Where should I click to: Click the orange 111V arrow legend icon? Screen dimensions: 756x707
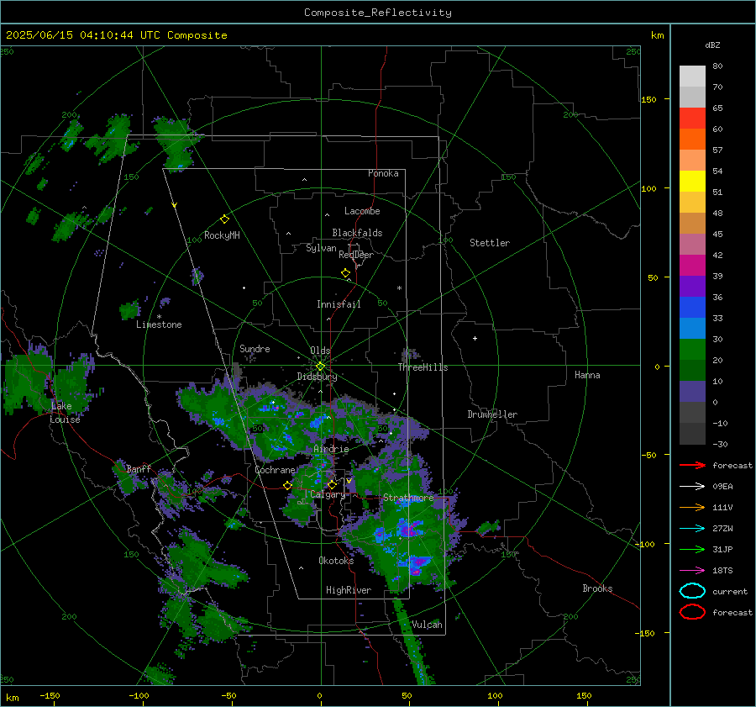[692, 507]
